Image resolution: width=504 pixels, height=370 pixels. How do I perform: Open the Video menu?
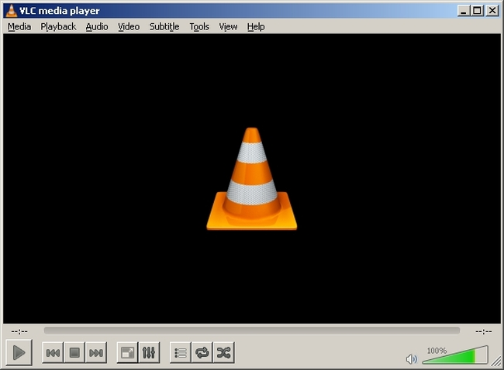pyautogui.click(x=129, y=26)
